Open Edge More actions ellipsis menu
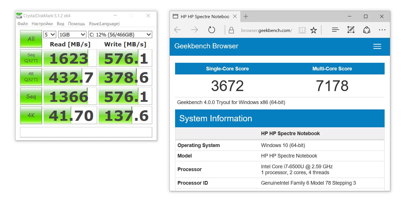Viewport: 401px width, 207px height. [x=382, y=30]
